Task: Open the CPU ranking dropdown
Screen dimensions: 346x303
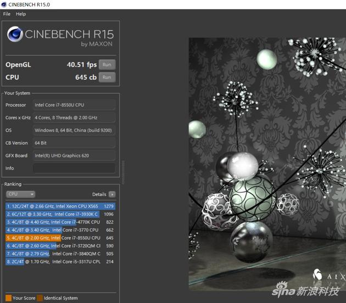Action: coord(20,194)
